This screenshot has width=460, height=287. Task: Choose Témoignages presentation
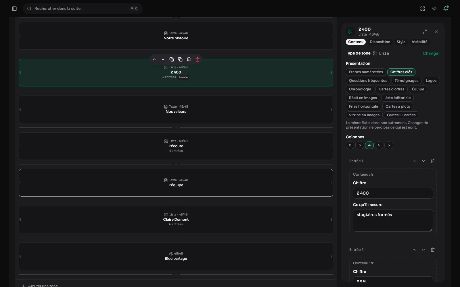coord(406,81)
